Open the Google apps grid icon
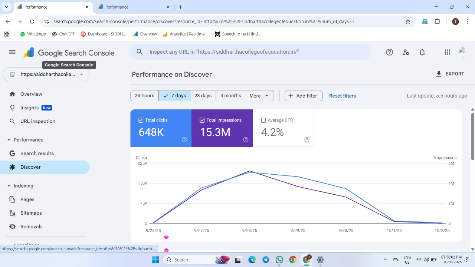 tap(447, 52)
